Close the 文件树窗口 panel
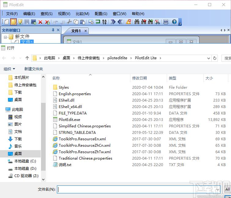Image resolution: width=231 pixels, height=198 pixels. click(58, 30)
